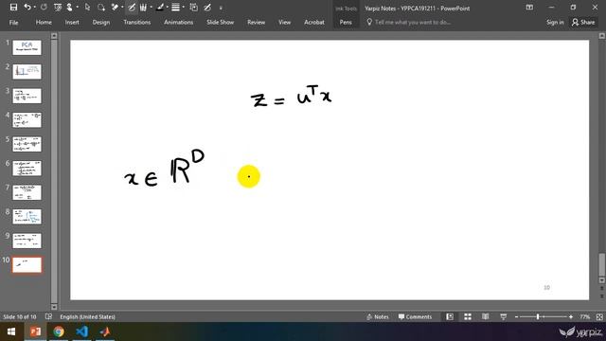Select slide 9 thumbnail
The height and width of the screenshot is (341, 606).
27,241
